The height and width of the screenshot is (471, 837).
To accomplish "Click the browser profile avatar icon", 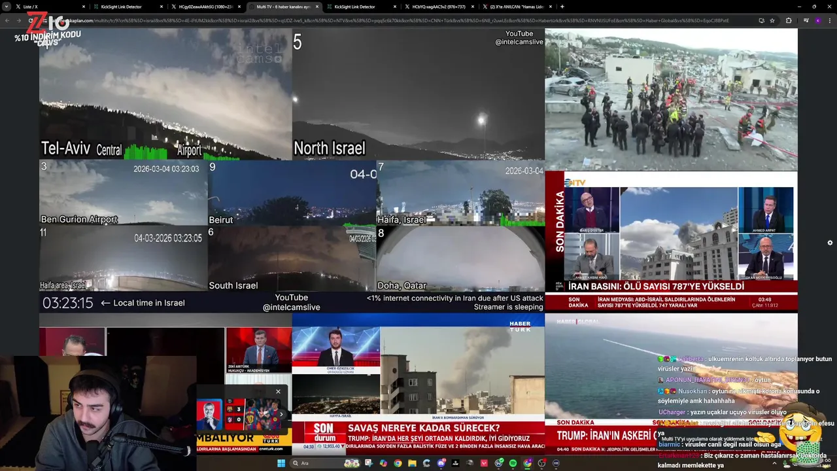I will tap(817, 20).
